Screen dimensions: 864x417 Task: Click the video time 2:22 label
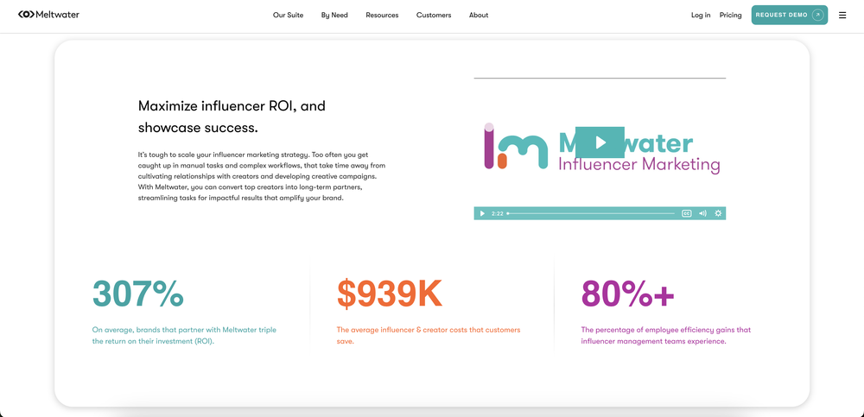[x=497, y=214]
